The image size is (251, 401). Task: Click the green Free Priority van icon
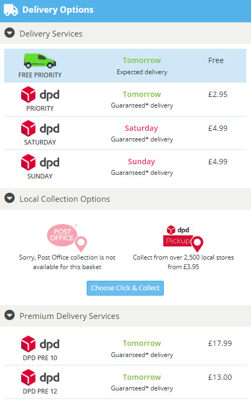pos(40,61)
